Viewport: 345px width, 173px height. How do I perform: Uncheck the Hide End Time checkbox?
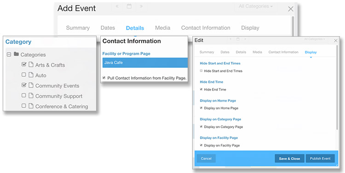click(x=201, y=89)
